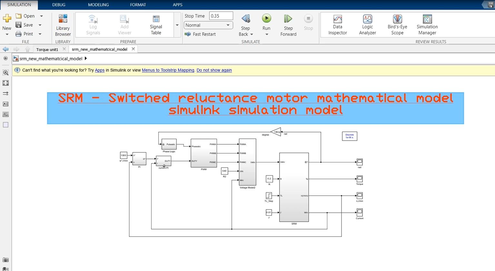
Task: Select the Torque scope block
Action: pyautogui.click(x=360, y=179)
